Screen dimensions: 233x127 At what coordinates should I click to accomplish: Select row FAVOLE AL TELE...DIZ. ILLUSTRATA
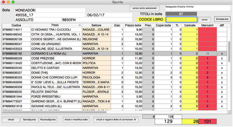[x=115, y=87]
